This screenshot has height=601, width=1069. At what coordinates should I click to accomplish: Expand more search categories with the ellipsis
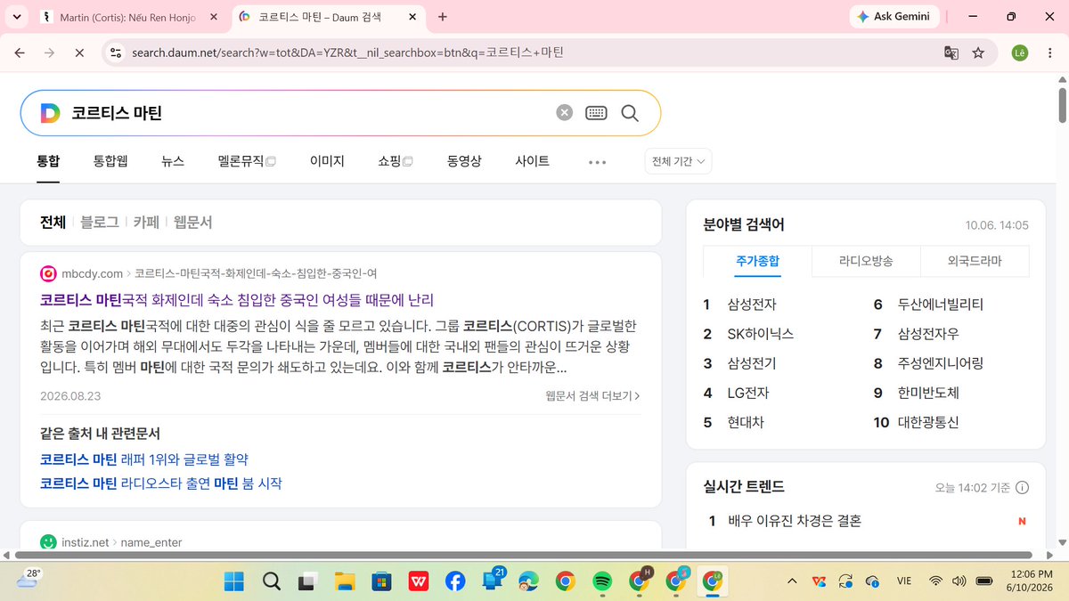pos(597,162)
